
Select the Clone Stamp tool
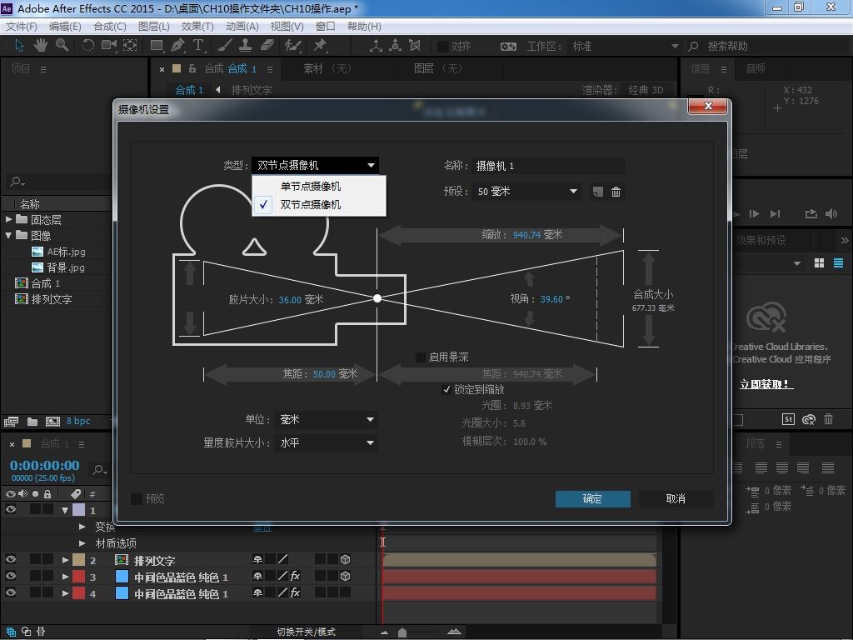coord(246,46)
